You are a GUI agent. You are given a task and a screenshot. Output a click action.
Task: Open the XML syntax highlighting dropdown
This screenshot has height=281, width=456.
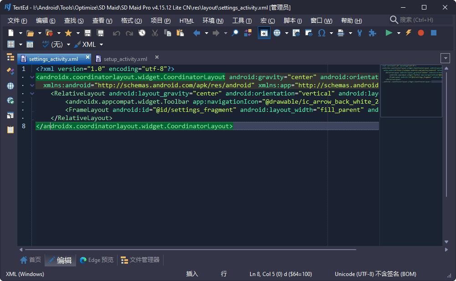pos(101,45)
